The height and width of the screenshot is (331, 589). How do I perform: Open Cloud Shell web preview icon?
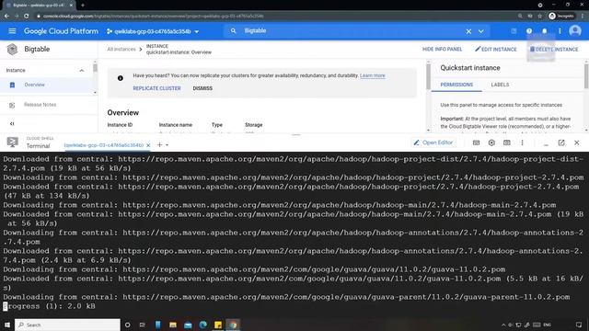[507, 143]
